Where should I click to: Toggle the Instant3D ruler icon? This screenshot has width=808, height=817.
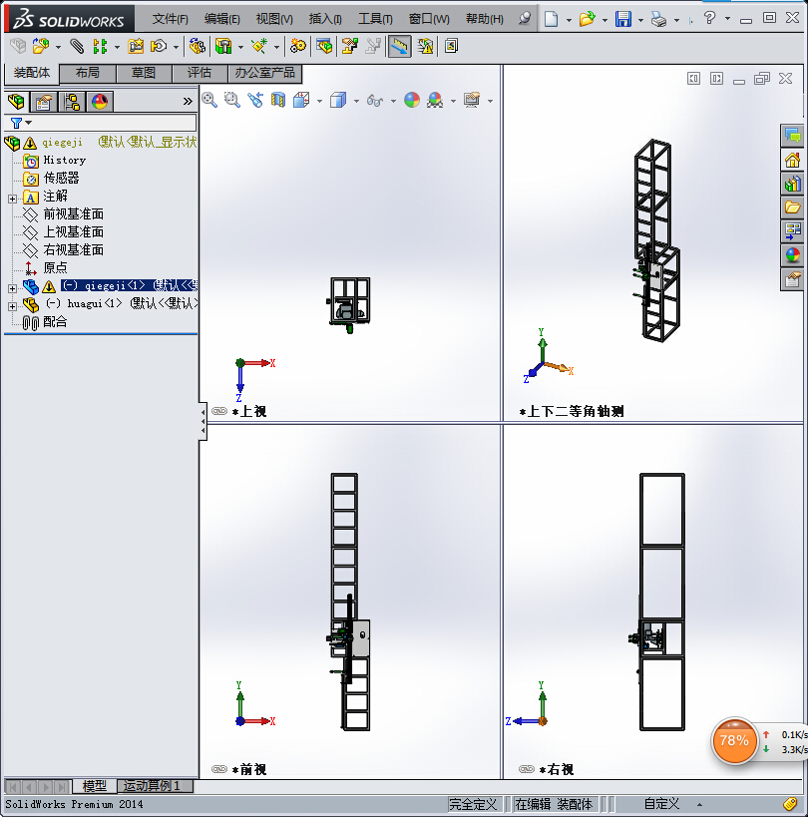[400, 46]
